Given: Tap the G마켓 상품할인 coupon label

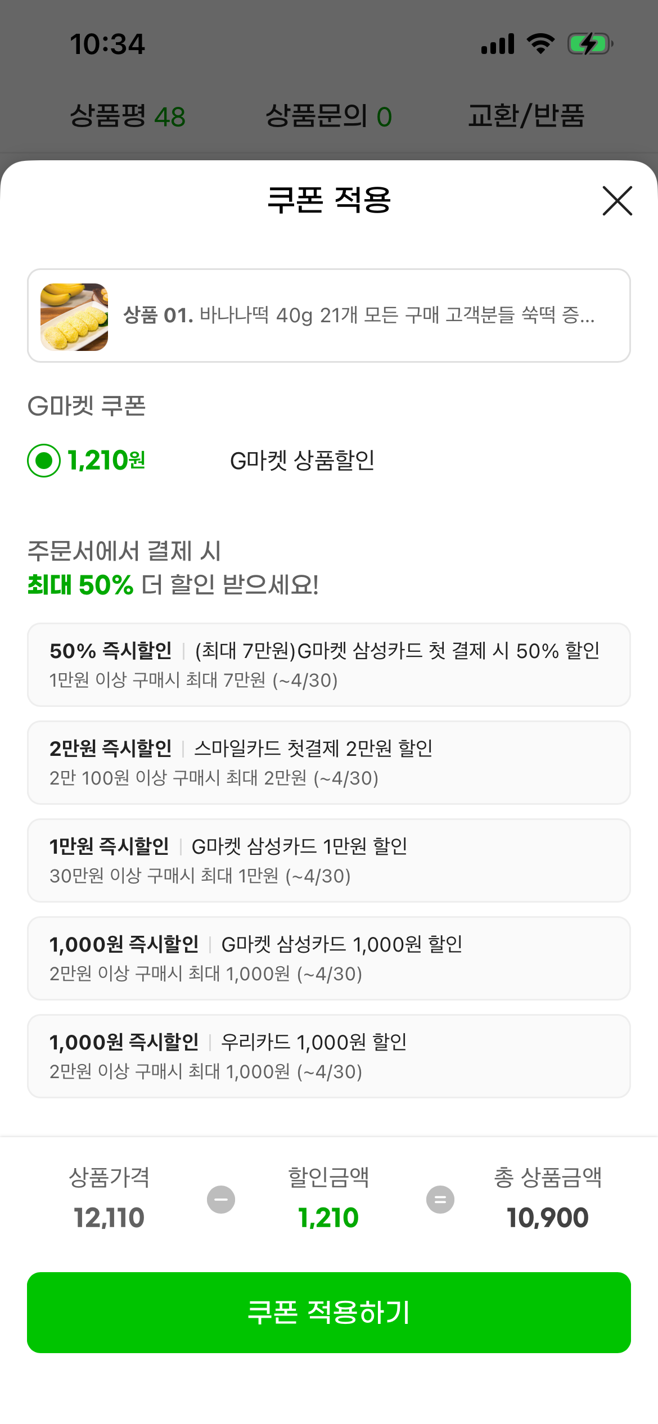Looking at the screenshot, I should point(302,461).
